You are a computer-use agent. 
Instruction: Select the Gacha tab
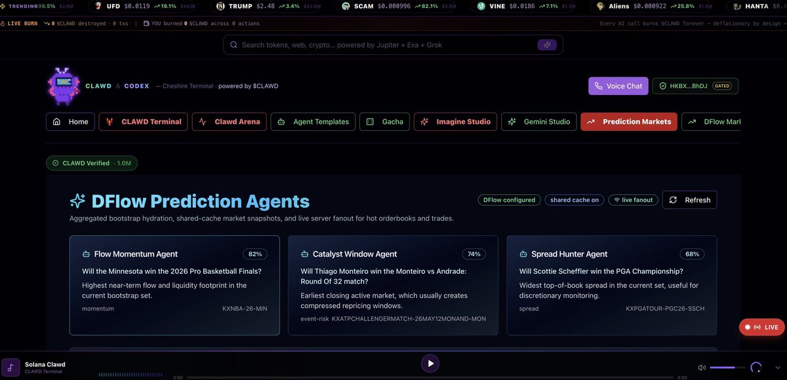point(385,122)
